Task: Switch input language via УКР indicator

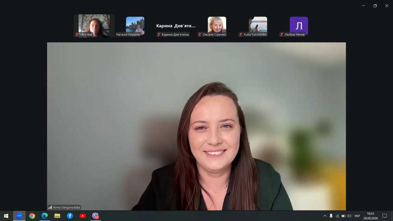Action: pyautogui.click(x=357, y=216)
